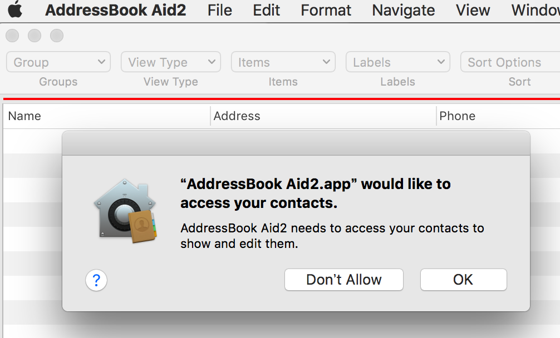Screen dimensions: 560x338
Task: Click the Phone column header
Action: coord(495,116)
